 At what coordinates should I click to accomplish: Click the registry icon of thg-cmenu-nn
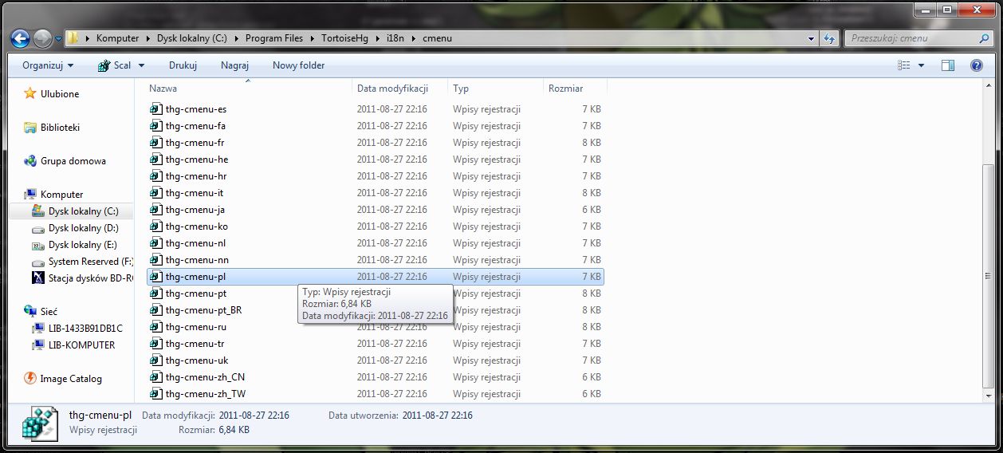coord(155,260)
